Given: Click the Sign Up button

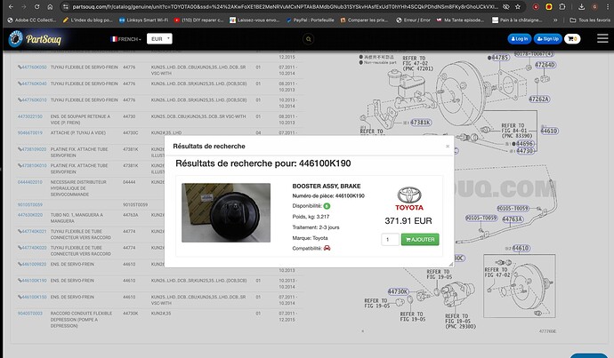Looking at the screenshot, I should point(547,39).
